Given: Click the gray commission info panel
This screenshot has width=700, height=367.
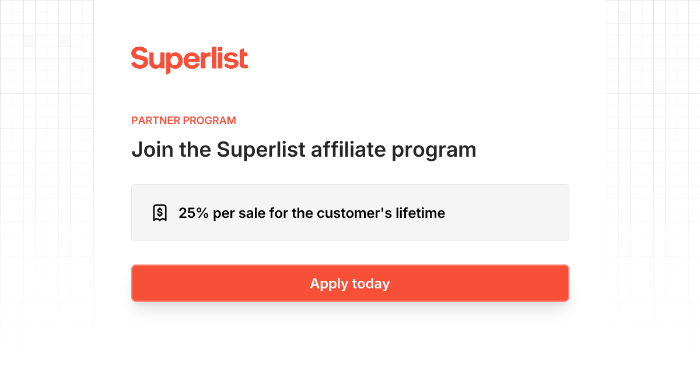Looking at the screenshot, I should point(350,212).
